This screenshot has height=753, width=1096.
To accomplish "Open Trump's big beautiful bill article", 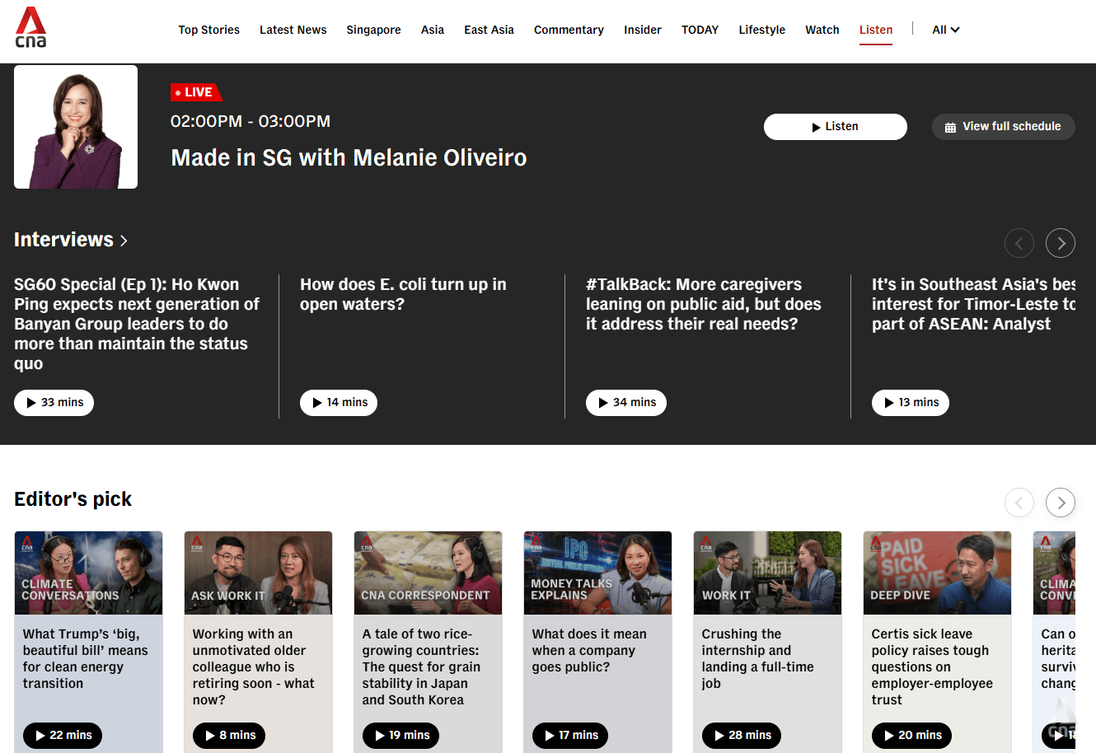I will (x=86, y=658).
